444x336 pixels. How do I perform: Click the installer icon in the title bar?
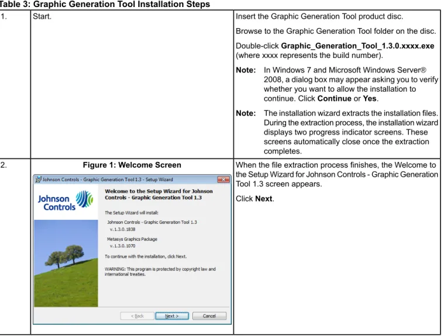click(x=38, y=179)
